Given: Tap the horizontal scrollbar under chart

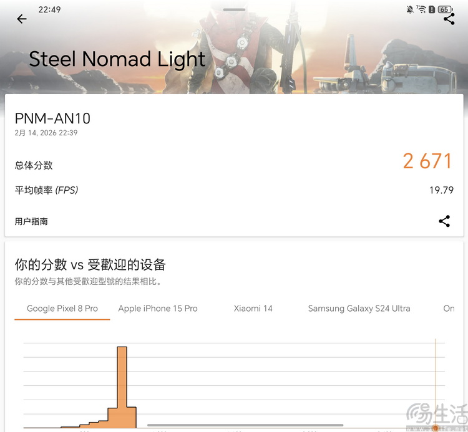Looking at the screenshot, I should [x=245, y=425].
